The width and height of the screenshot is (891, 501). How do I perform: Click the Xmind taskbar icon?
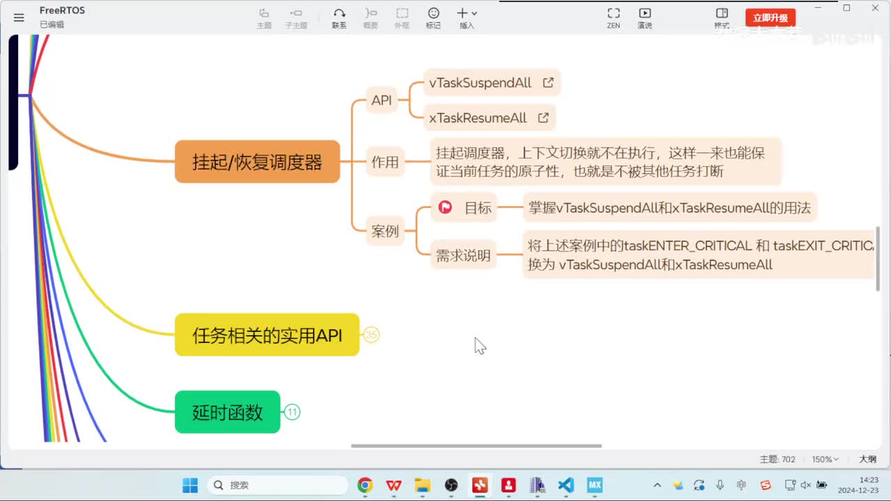coord(480,485)
